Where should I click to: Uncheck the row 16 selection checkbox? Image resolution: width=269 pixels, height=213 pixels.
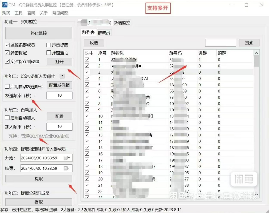pyautogui.click(x=87, y=154)
